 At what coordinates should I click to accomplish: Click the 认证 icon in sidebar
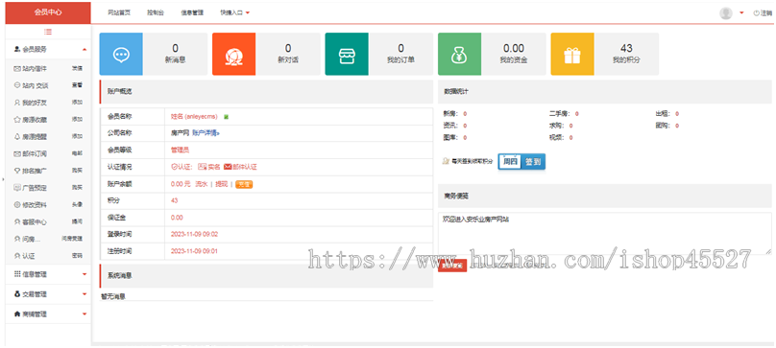17,256
